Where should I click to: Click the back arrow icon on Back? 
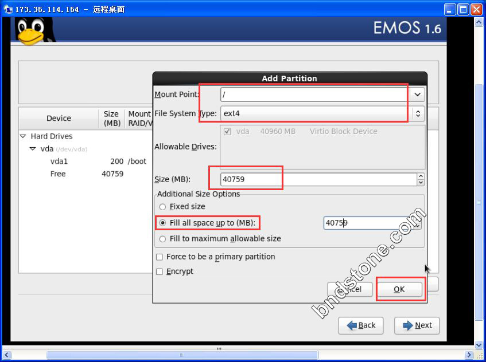352,325
